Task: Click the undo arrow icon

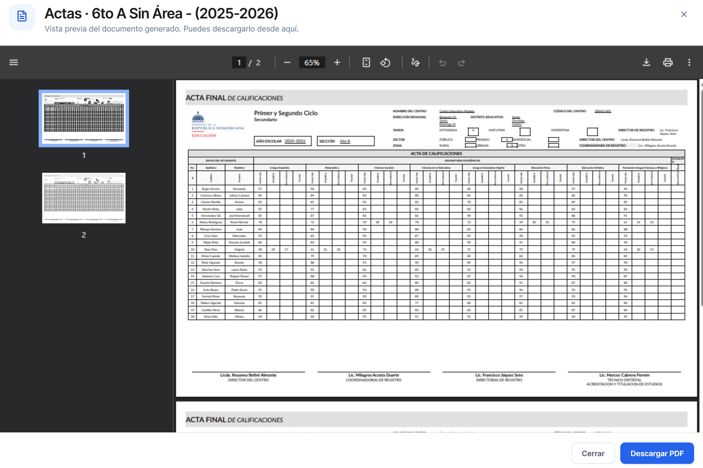Action: (x=442, y=62)
